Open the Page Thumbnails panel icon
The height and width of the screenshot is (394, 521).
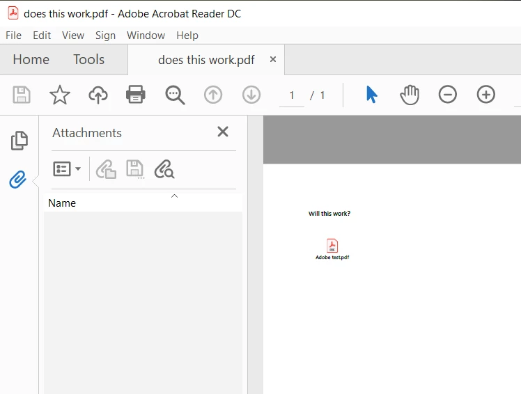[x=20, y=141]
